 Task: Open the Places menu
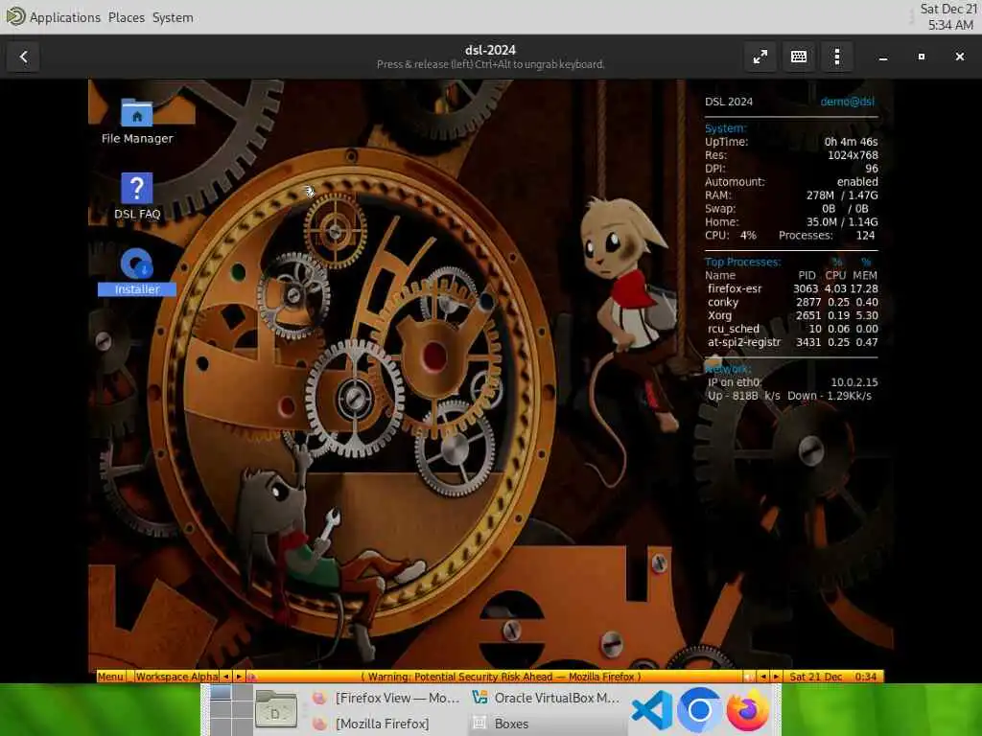127,17
